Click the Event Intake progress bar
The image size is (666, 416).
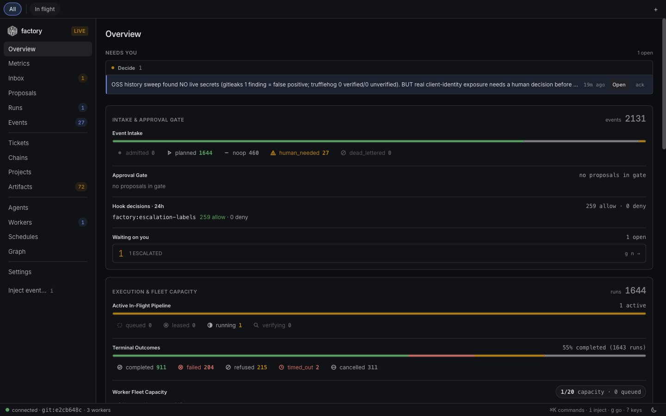click(x=379, y=141)
